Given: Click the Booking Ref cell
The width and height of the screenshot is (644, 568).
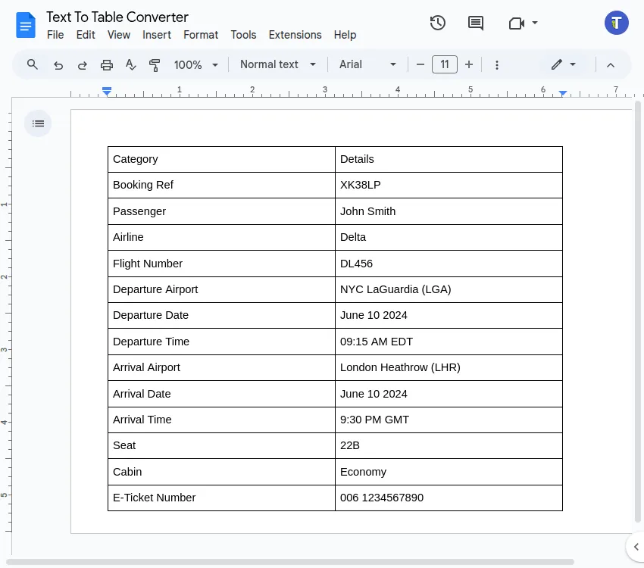Looking at the screenshot, I should [x=221, y=185].
